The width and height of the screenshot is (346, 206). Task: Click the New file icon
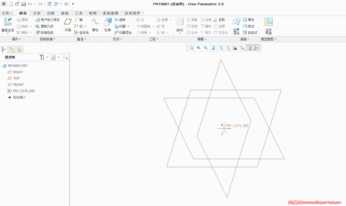click(x=11, y=4)
